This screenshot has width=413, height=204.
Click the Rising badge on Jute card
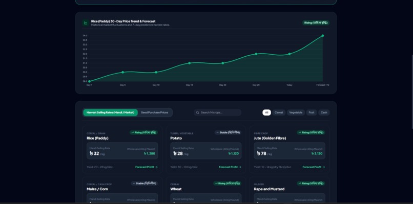pos(311,132)
